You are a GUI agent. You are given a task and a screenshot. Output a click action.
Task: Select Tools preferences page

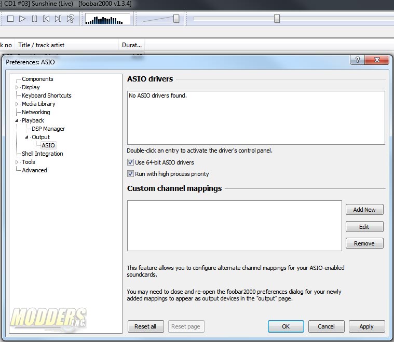click(29, 162)
